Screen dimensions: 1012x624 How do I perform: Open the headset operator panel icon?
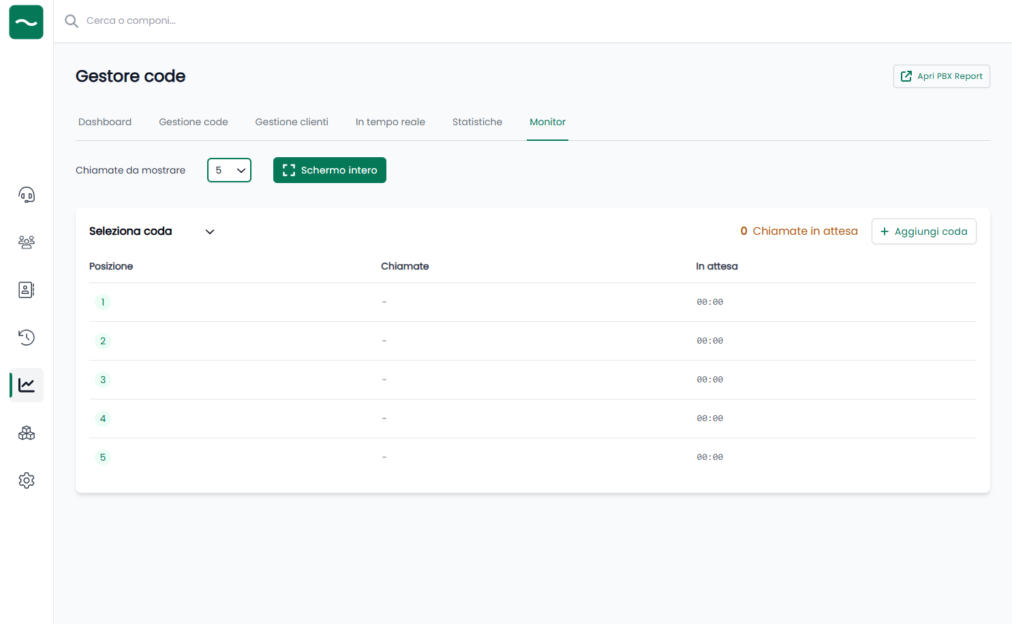27,195
